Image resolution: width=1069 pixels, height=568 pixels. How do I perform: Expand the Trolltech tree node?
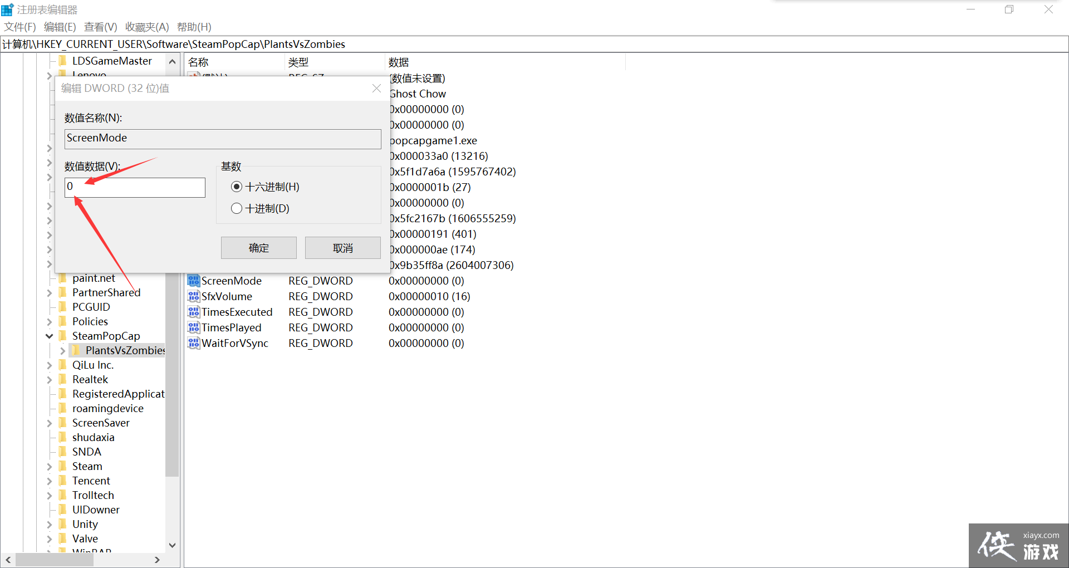tap(49, 496)
